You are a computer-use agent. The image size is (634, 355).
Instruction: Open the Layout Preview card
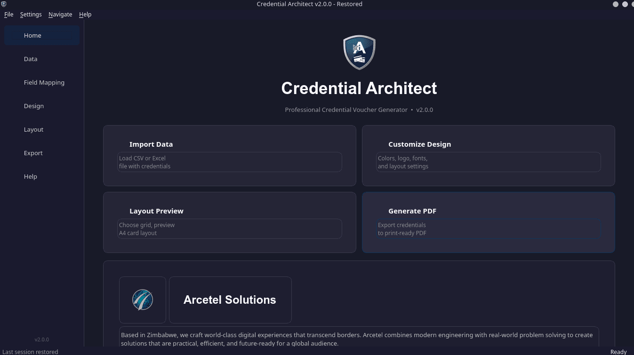[230, 222]
